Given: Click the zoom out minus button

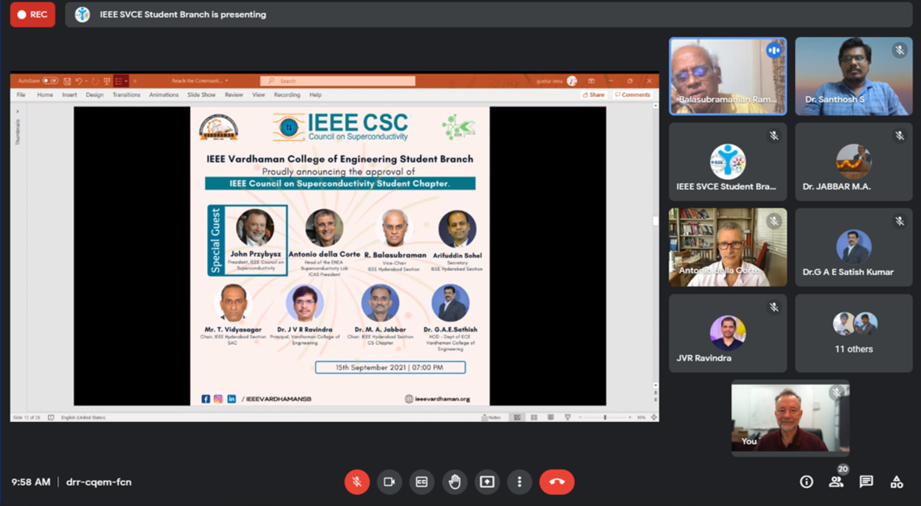Looking at the screenshot, I should pyautogui.click(x=580, y=417).
